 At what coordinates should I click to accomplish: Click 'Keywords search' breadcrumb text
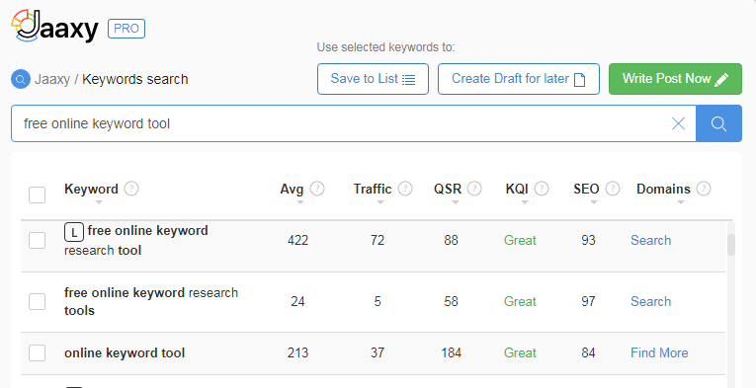135,79
